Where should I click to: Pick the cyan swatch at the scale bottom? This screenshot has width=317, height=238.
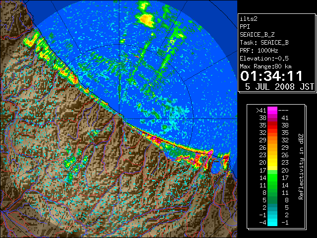(x=272, y=223)
